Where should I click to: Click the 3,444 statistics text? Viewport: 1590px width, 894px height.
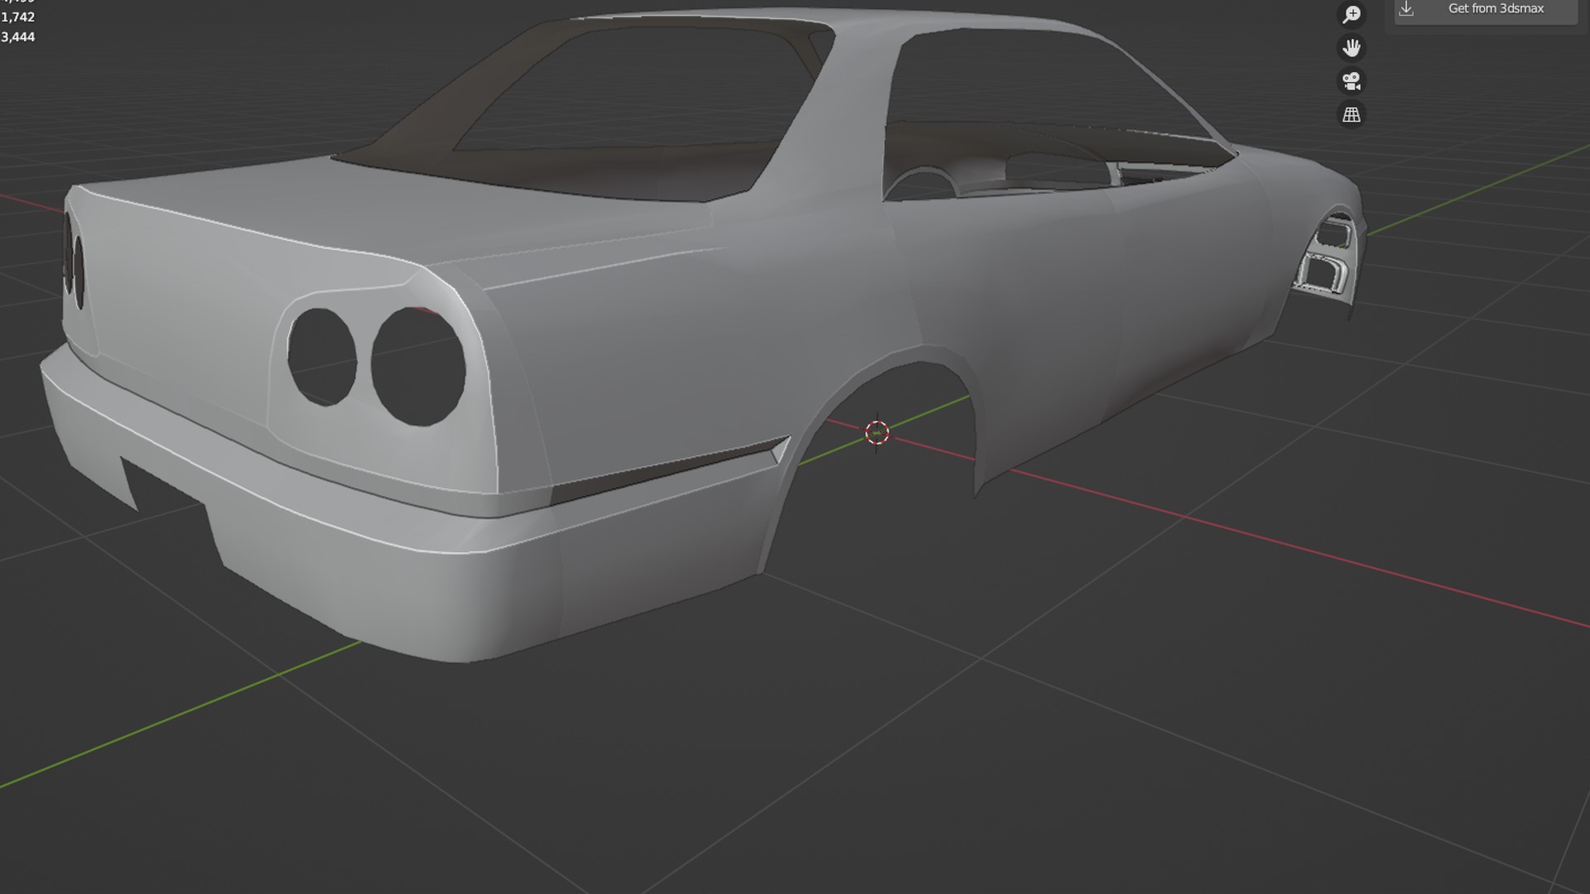pos(18,36)
